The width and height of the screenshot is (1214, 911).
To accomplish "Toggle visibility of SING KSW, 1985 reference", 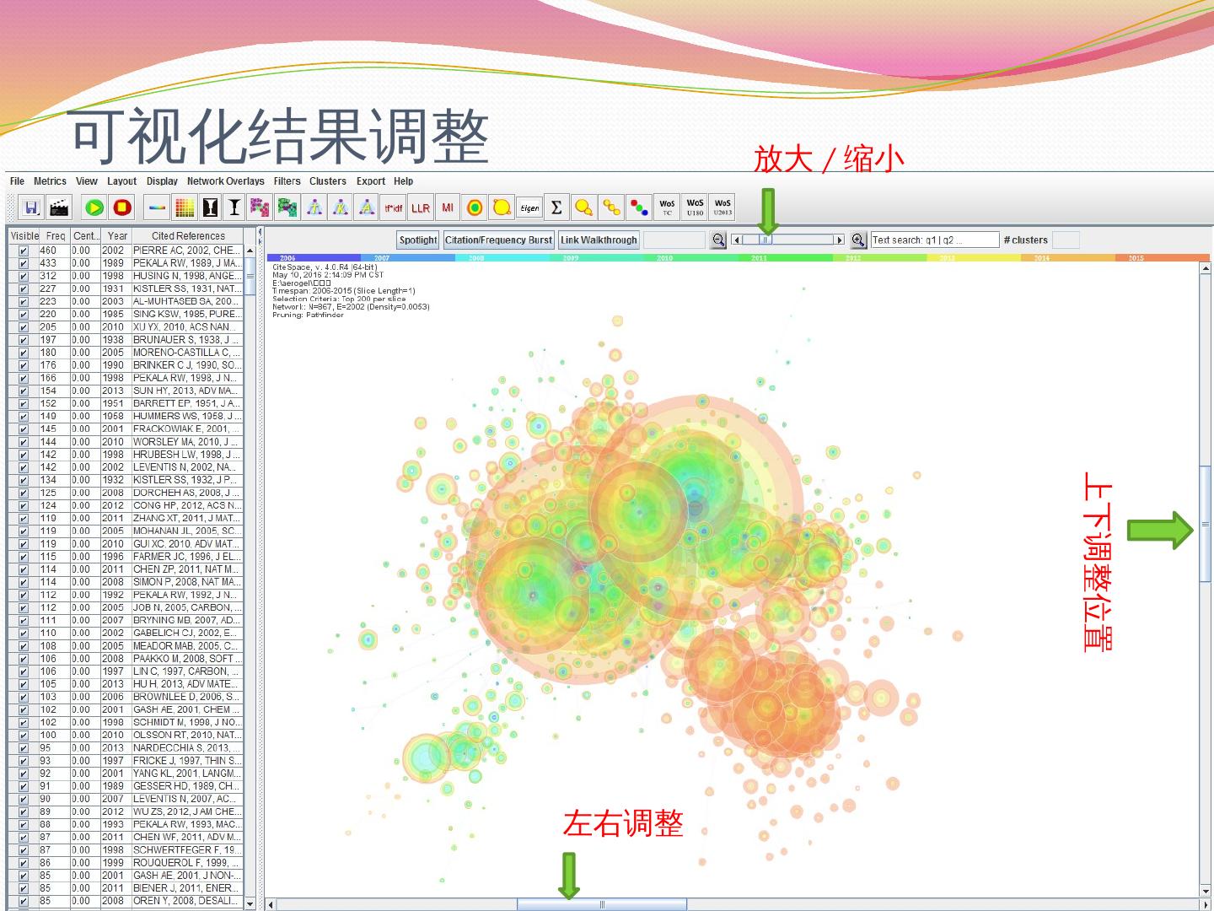I will click(24, 315).
